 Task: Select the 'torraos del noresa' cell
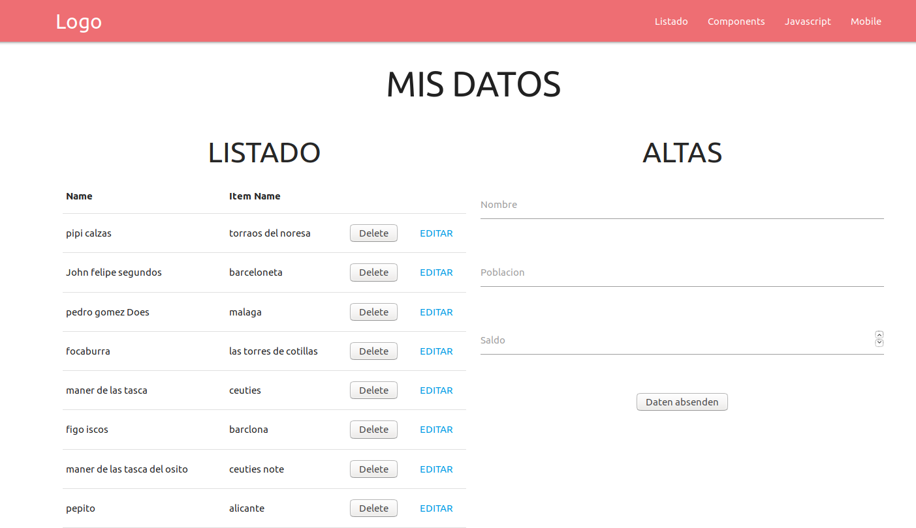(x=270, y=233)
